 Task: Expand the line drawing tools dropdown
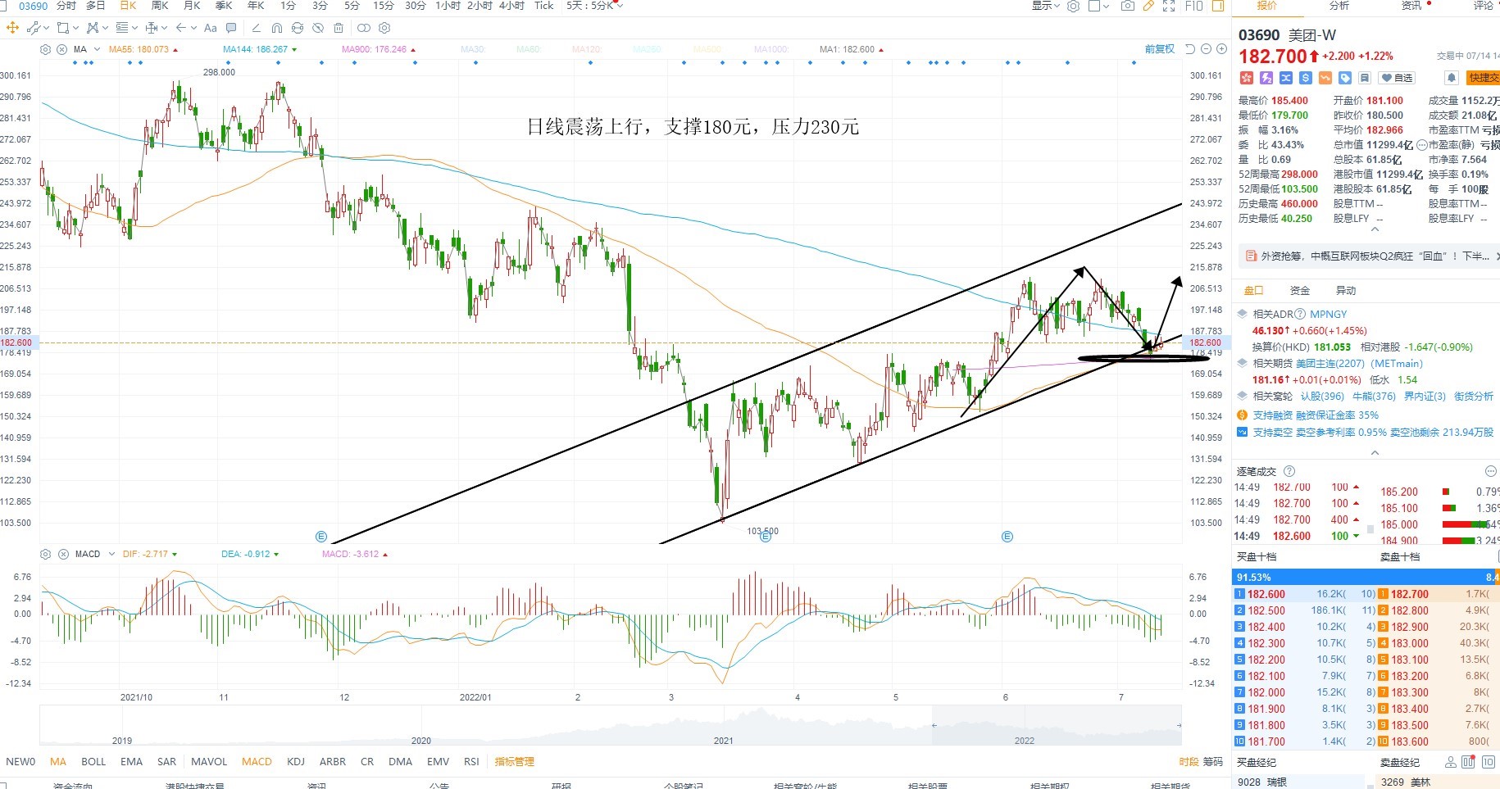45,28
